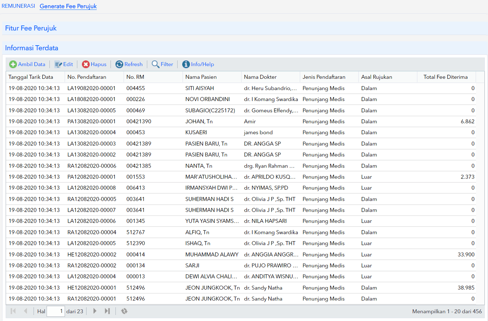Select patient SARJI
This screenshot has width=488, height=321.
click(x=192, y=265)
